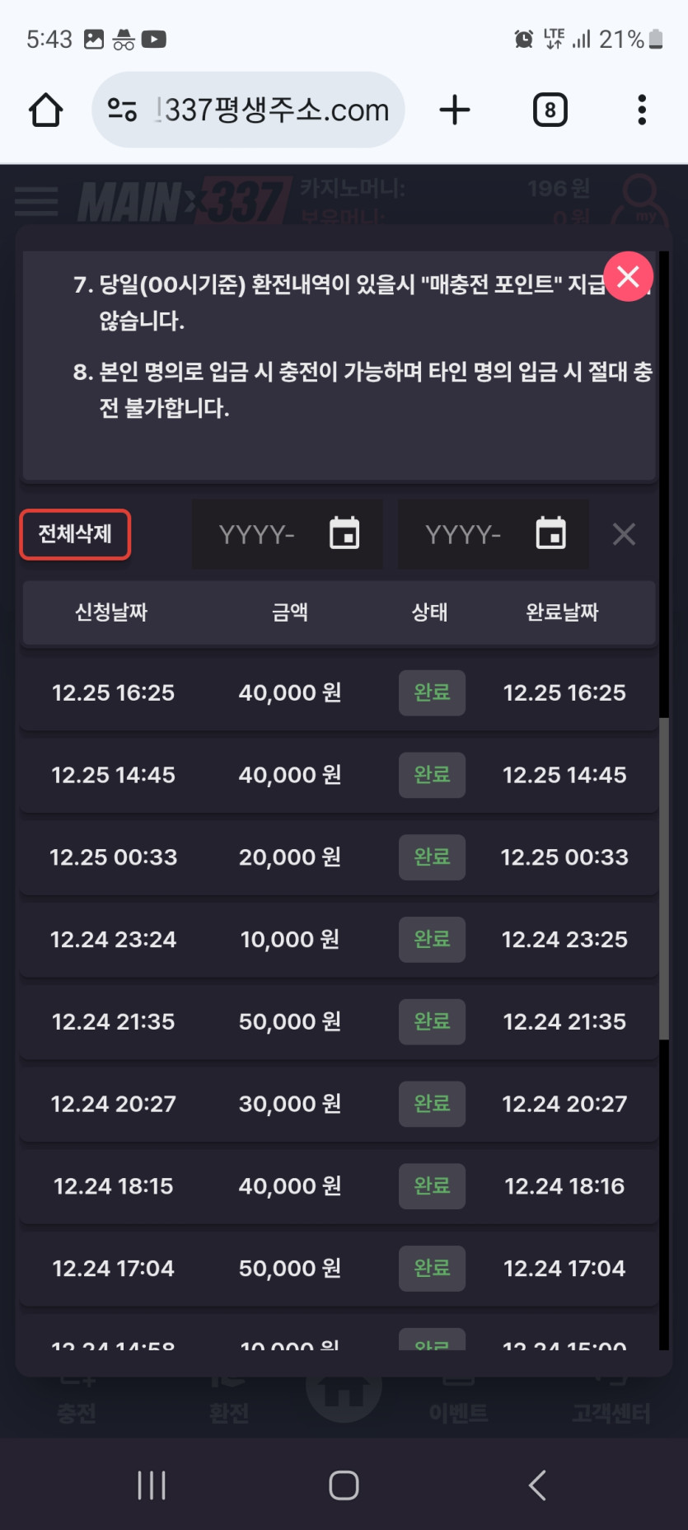Click the 완료날짜 column header
Viewport: 688px width, 1530px height.
point(562,612)
